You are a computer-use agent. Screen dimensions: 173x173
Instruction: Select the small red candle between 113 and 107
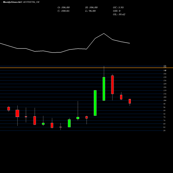click(x=121, y=97)
